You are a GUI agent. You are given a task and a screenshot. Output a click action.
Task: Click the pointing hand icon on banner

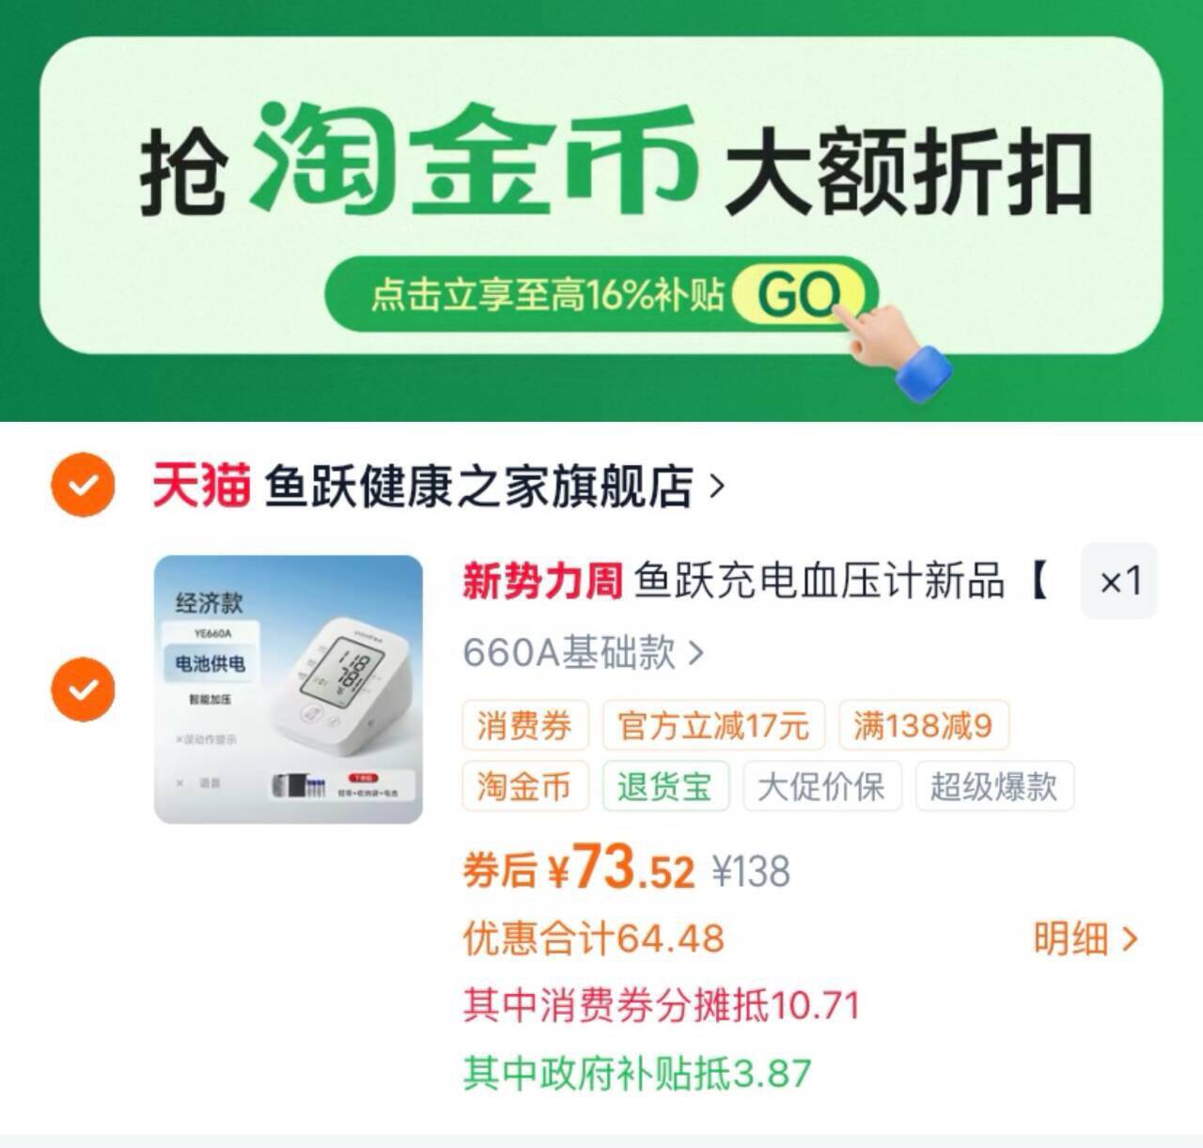coord(893,348)
